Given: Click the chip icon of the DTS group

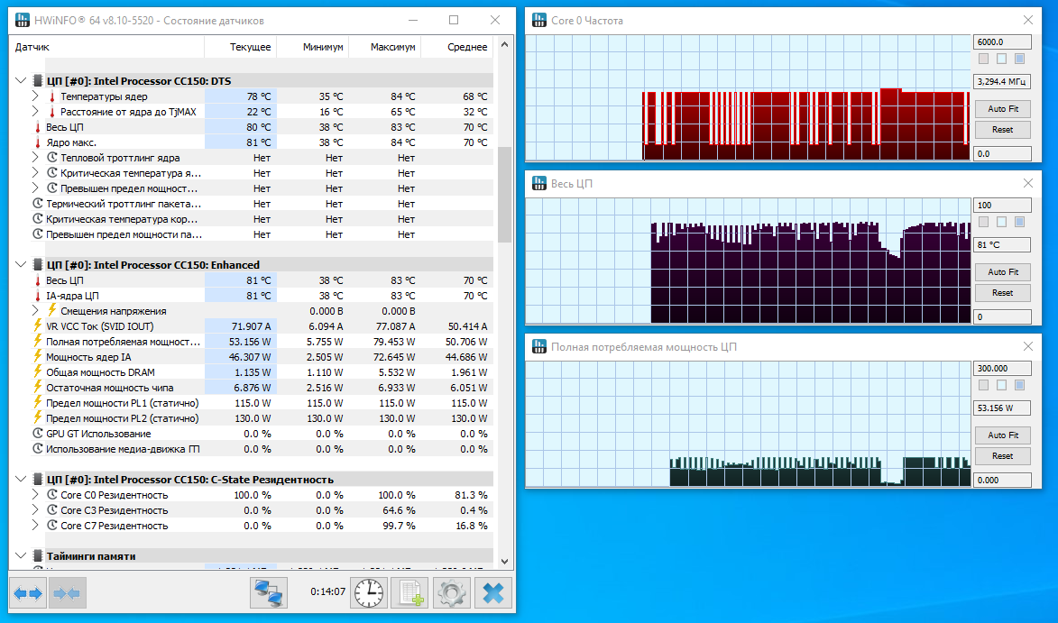Looking at the screenshot, I should coord(38,81).
